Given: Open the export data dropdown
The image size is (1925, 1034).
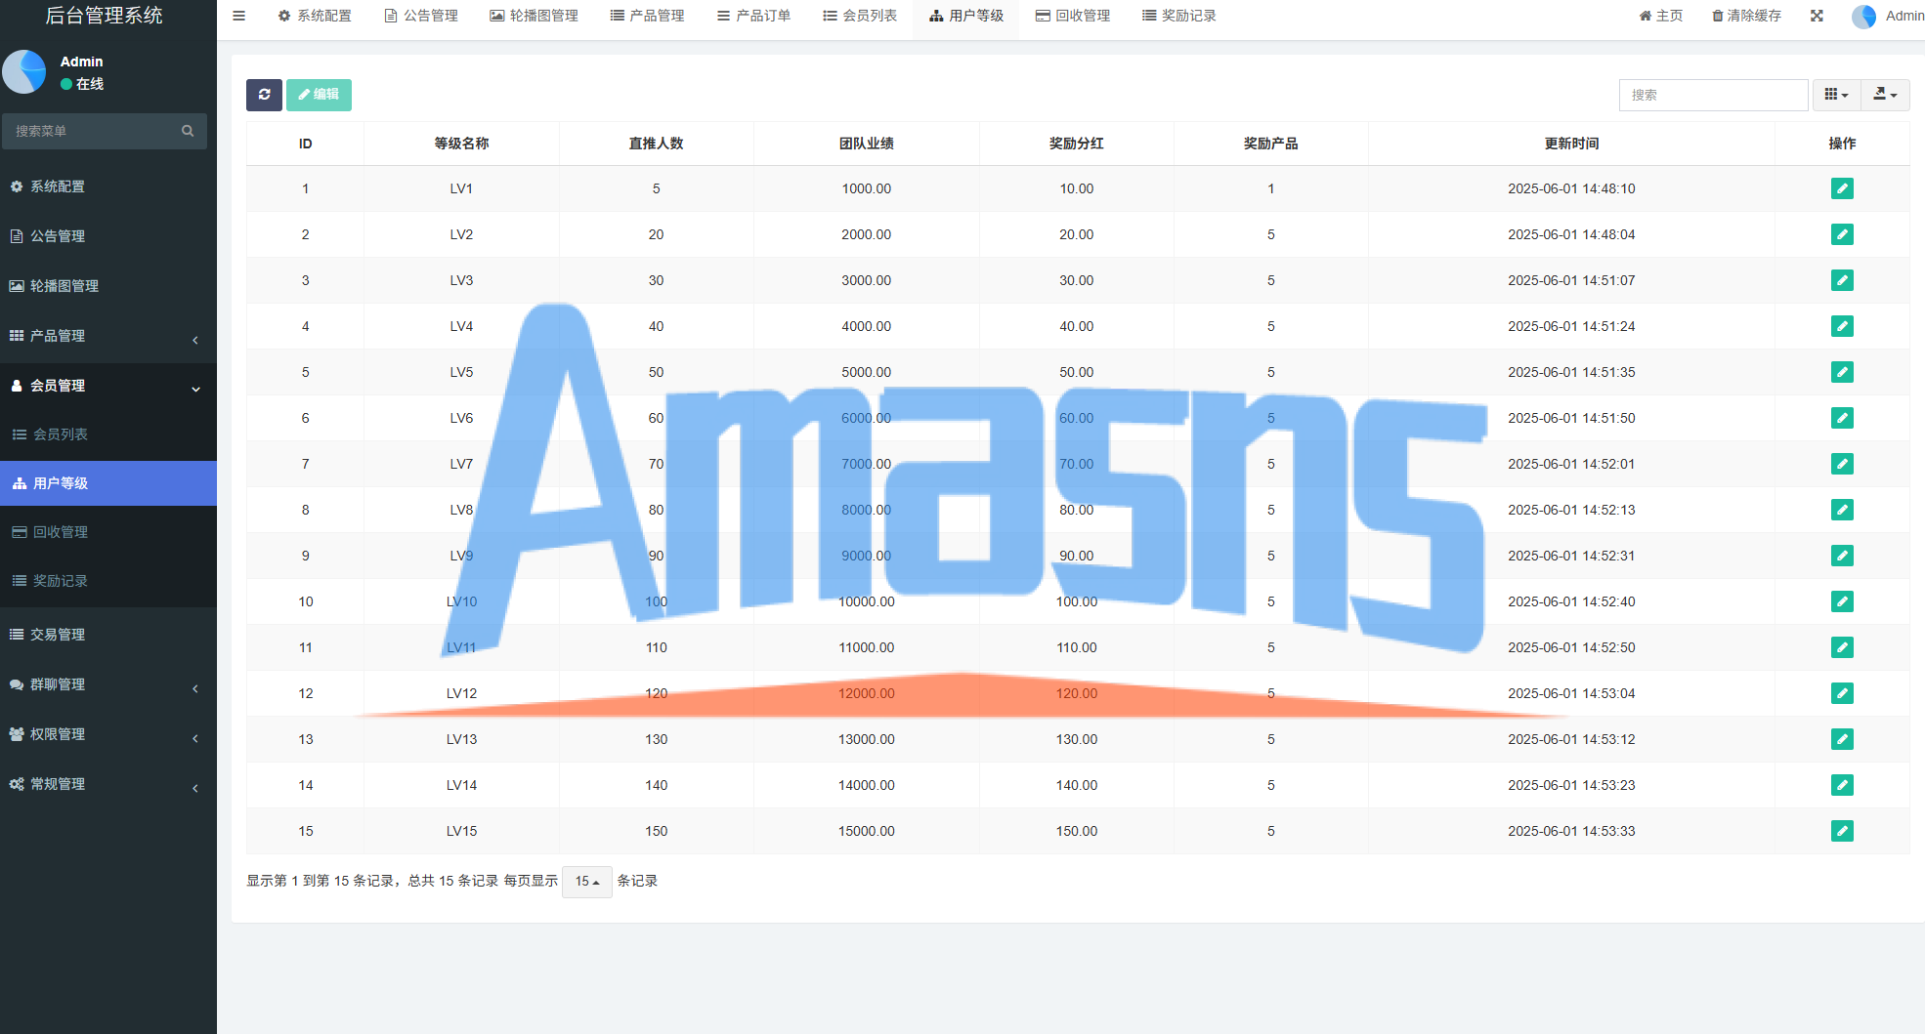Looking at the screenshot, I should click(x=1885, y=95).
